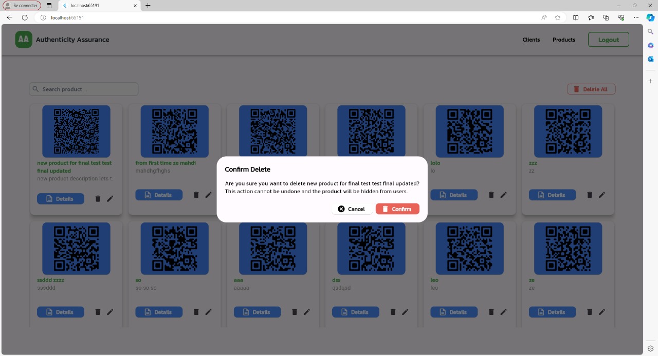
Task: Open Details for the ze product
Action: click(553, 312)
